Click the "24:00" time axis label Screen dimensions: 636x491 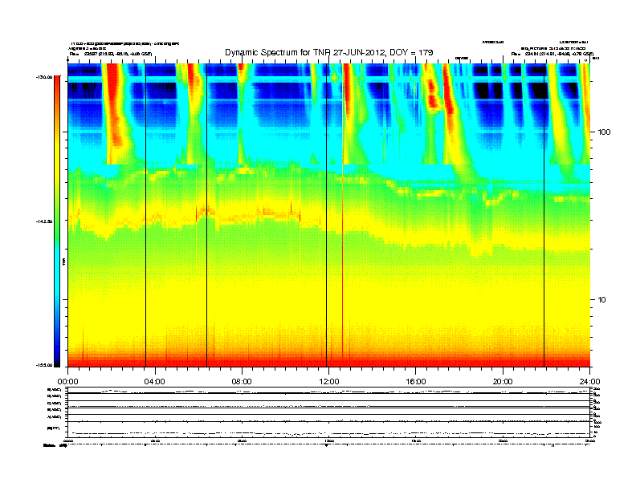[589, 381]
